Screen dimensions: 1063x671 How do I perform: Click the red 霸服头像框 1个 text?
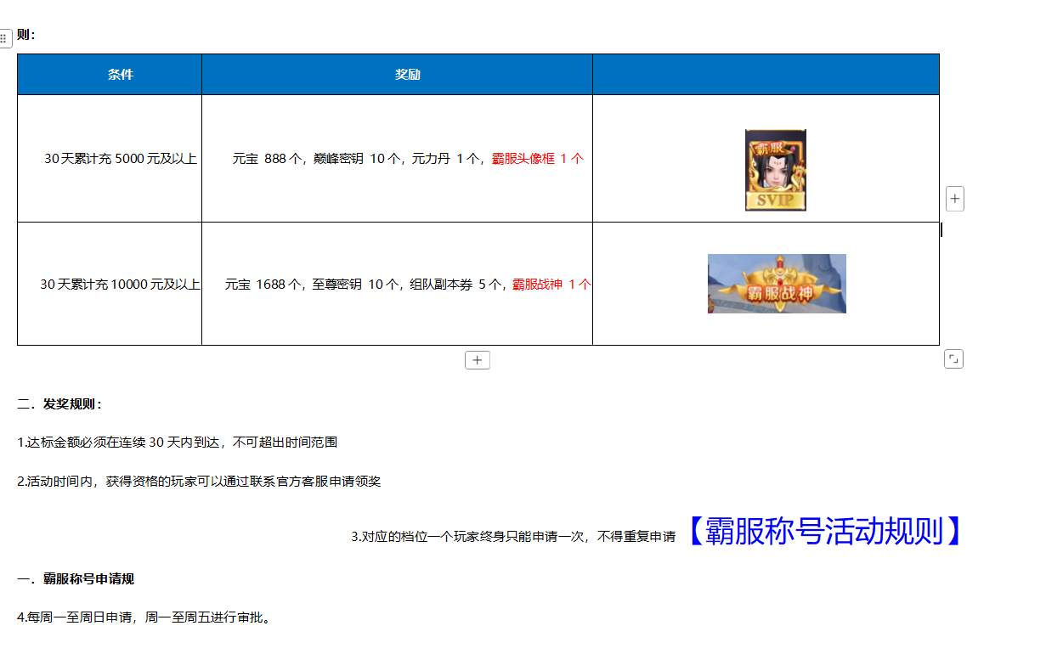(x=537, y=159)
